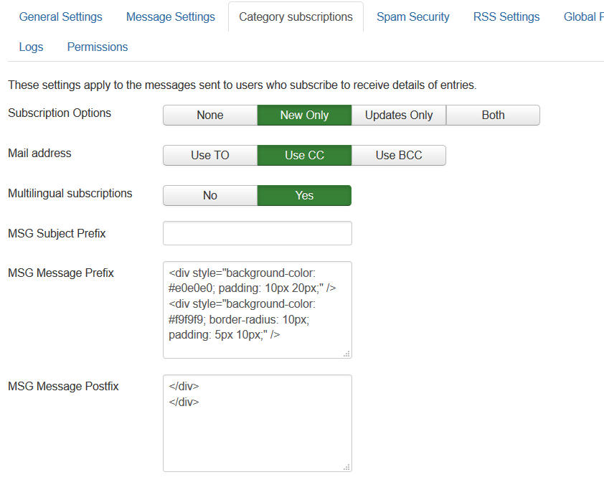
Task: Focus the MSG Message Prefix textarea
Action: click(x=257, y=309)
